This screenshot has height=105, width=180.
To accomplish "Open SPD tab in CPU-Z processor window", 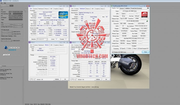I will [51, 9].
